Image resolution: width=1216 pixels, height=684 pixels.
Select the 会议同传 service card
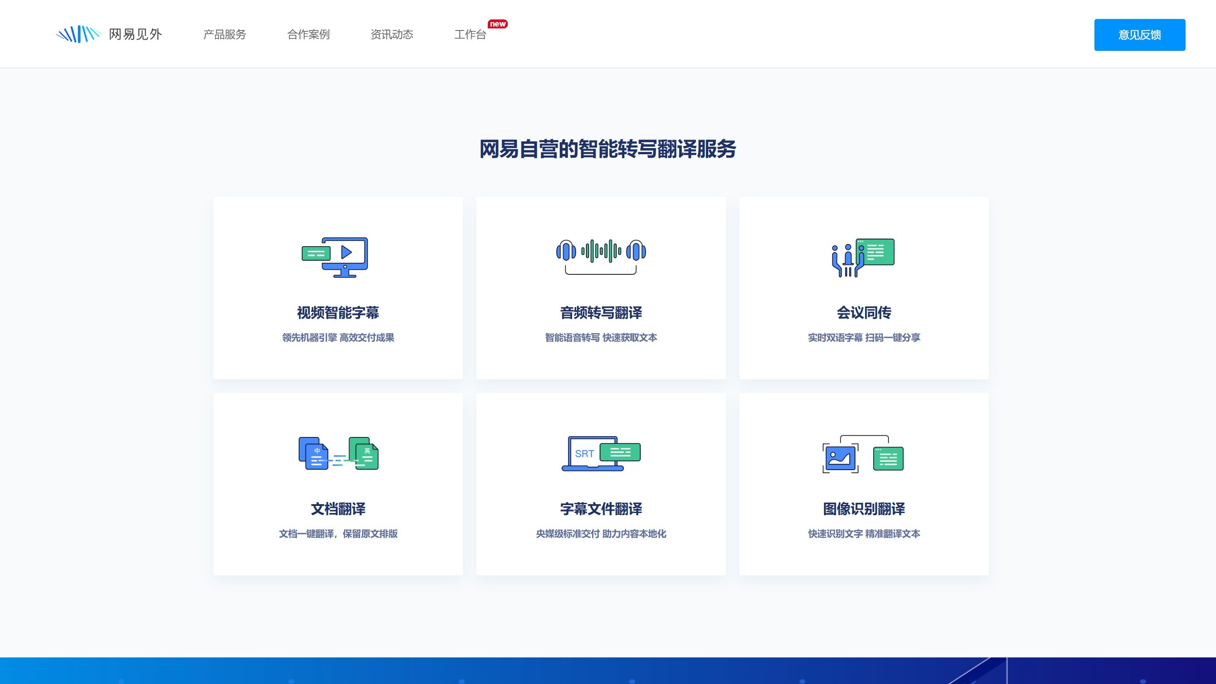click(x=863, y=288)
